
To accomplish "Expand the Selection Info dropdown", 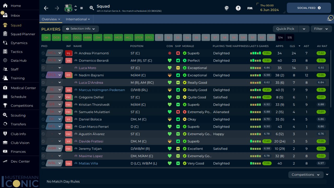I will point(80,29).
